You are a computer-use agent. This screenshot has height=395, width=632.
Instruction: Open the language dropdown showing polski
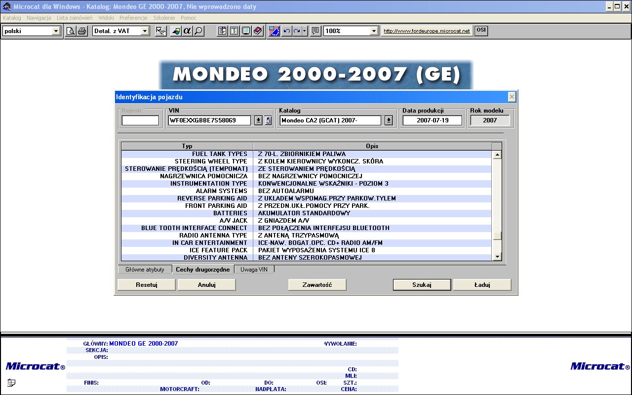[56, 31]
